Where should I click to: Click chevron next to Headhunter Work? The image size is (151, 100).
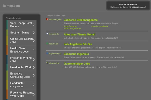pyautogui.click(x=34, y=67)
